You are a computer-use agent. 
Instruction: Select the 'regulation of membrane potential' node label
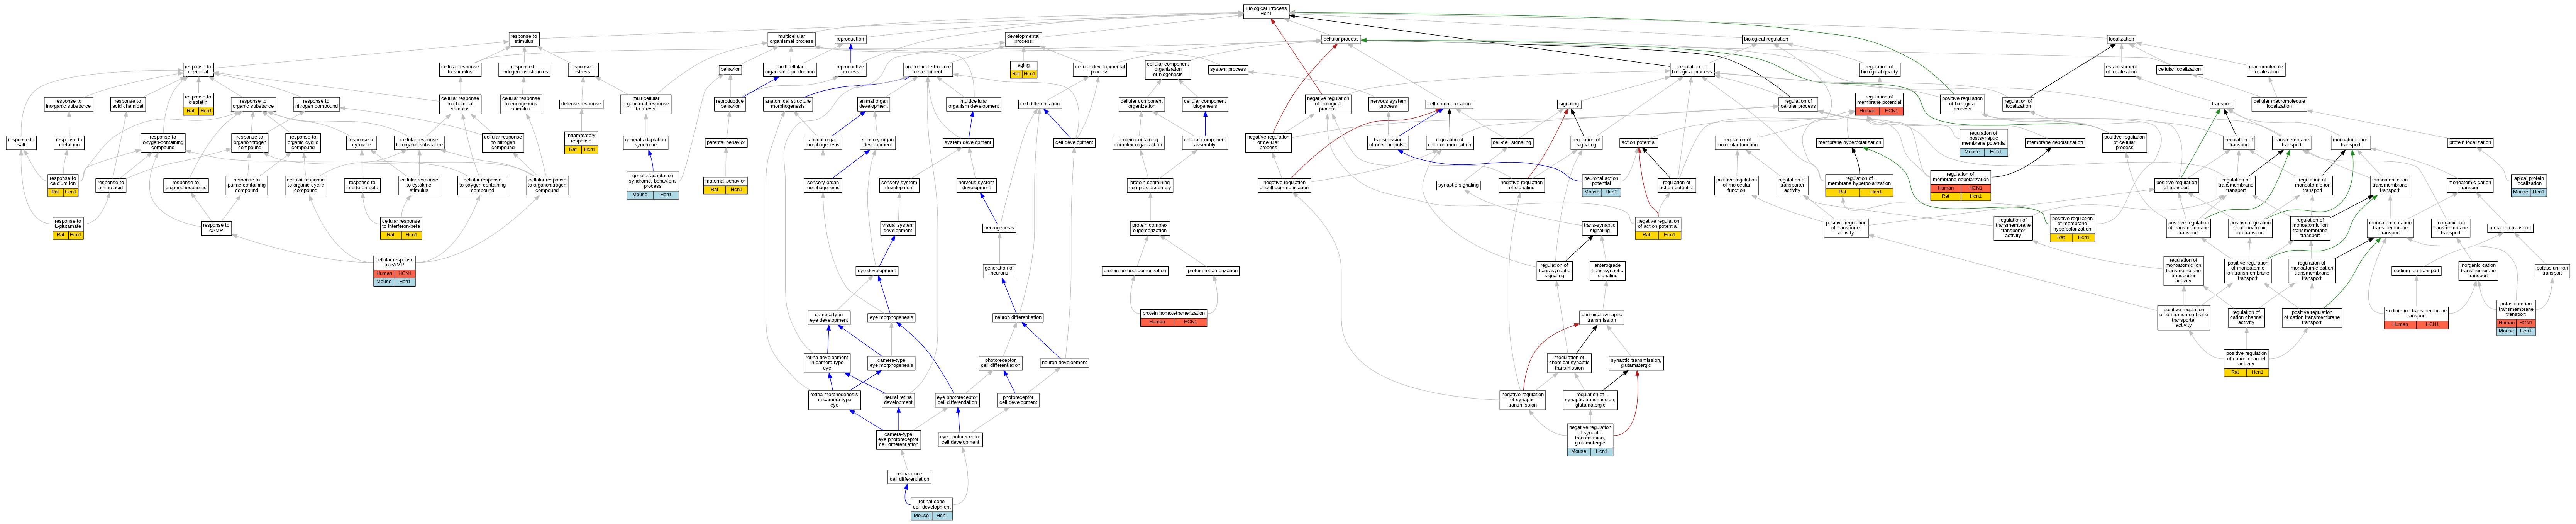click(1879, 100)
